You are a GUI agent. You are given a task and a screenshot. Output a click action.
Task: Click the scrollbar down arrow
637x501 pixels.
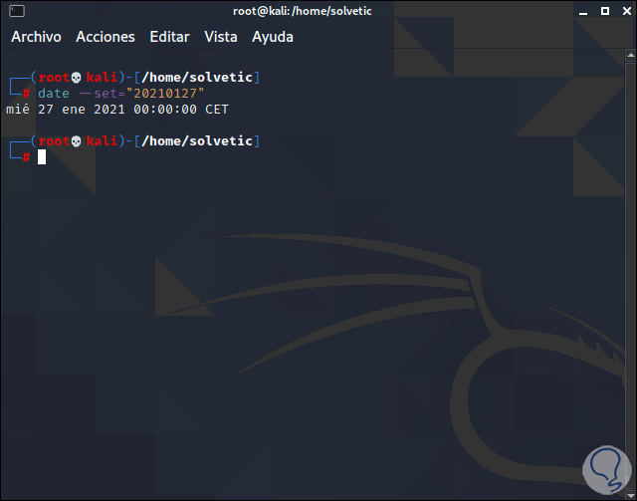(x=630, y=494)
